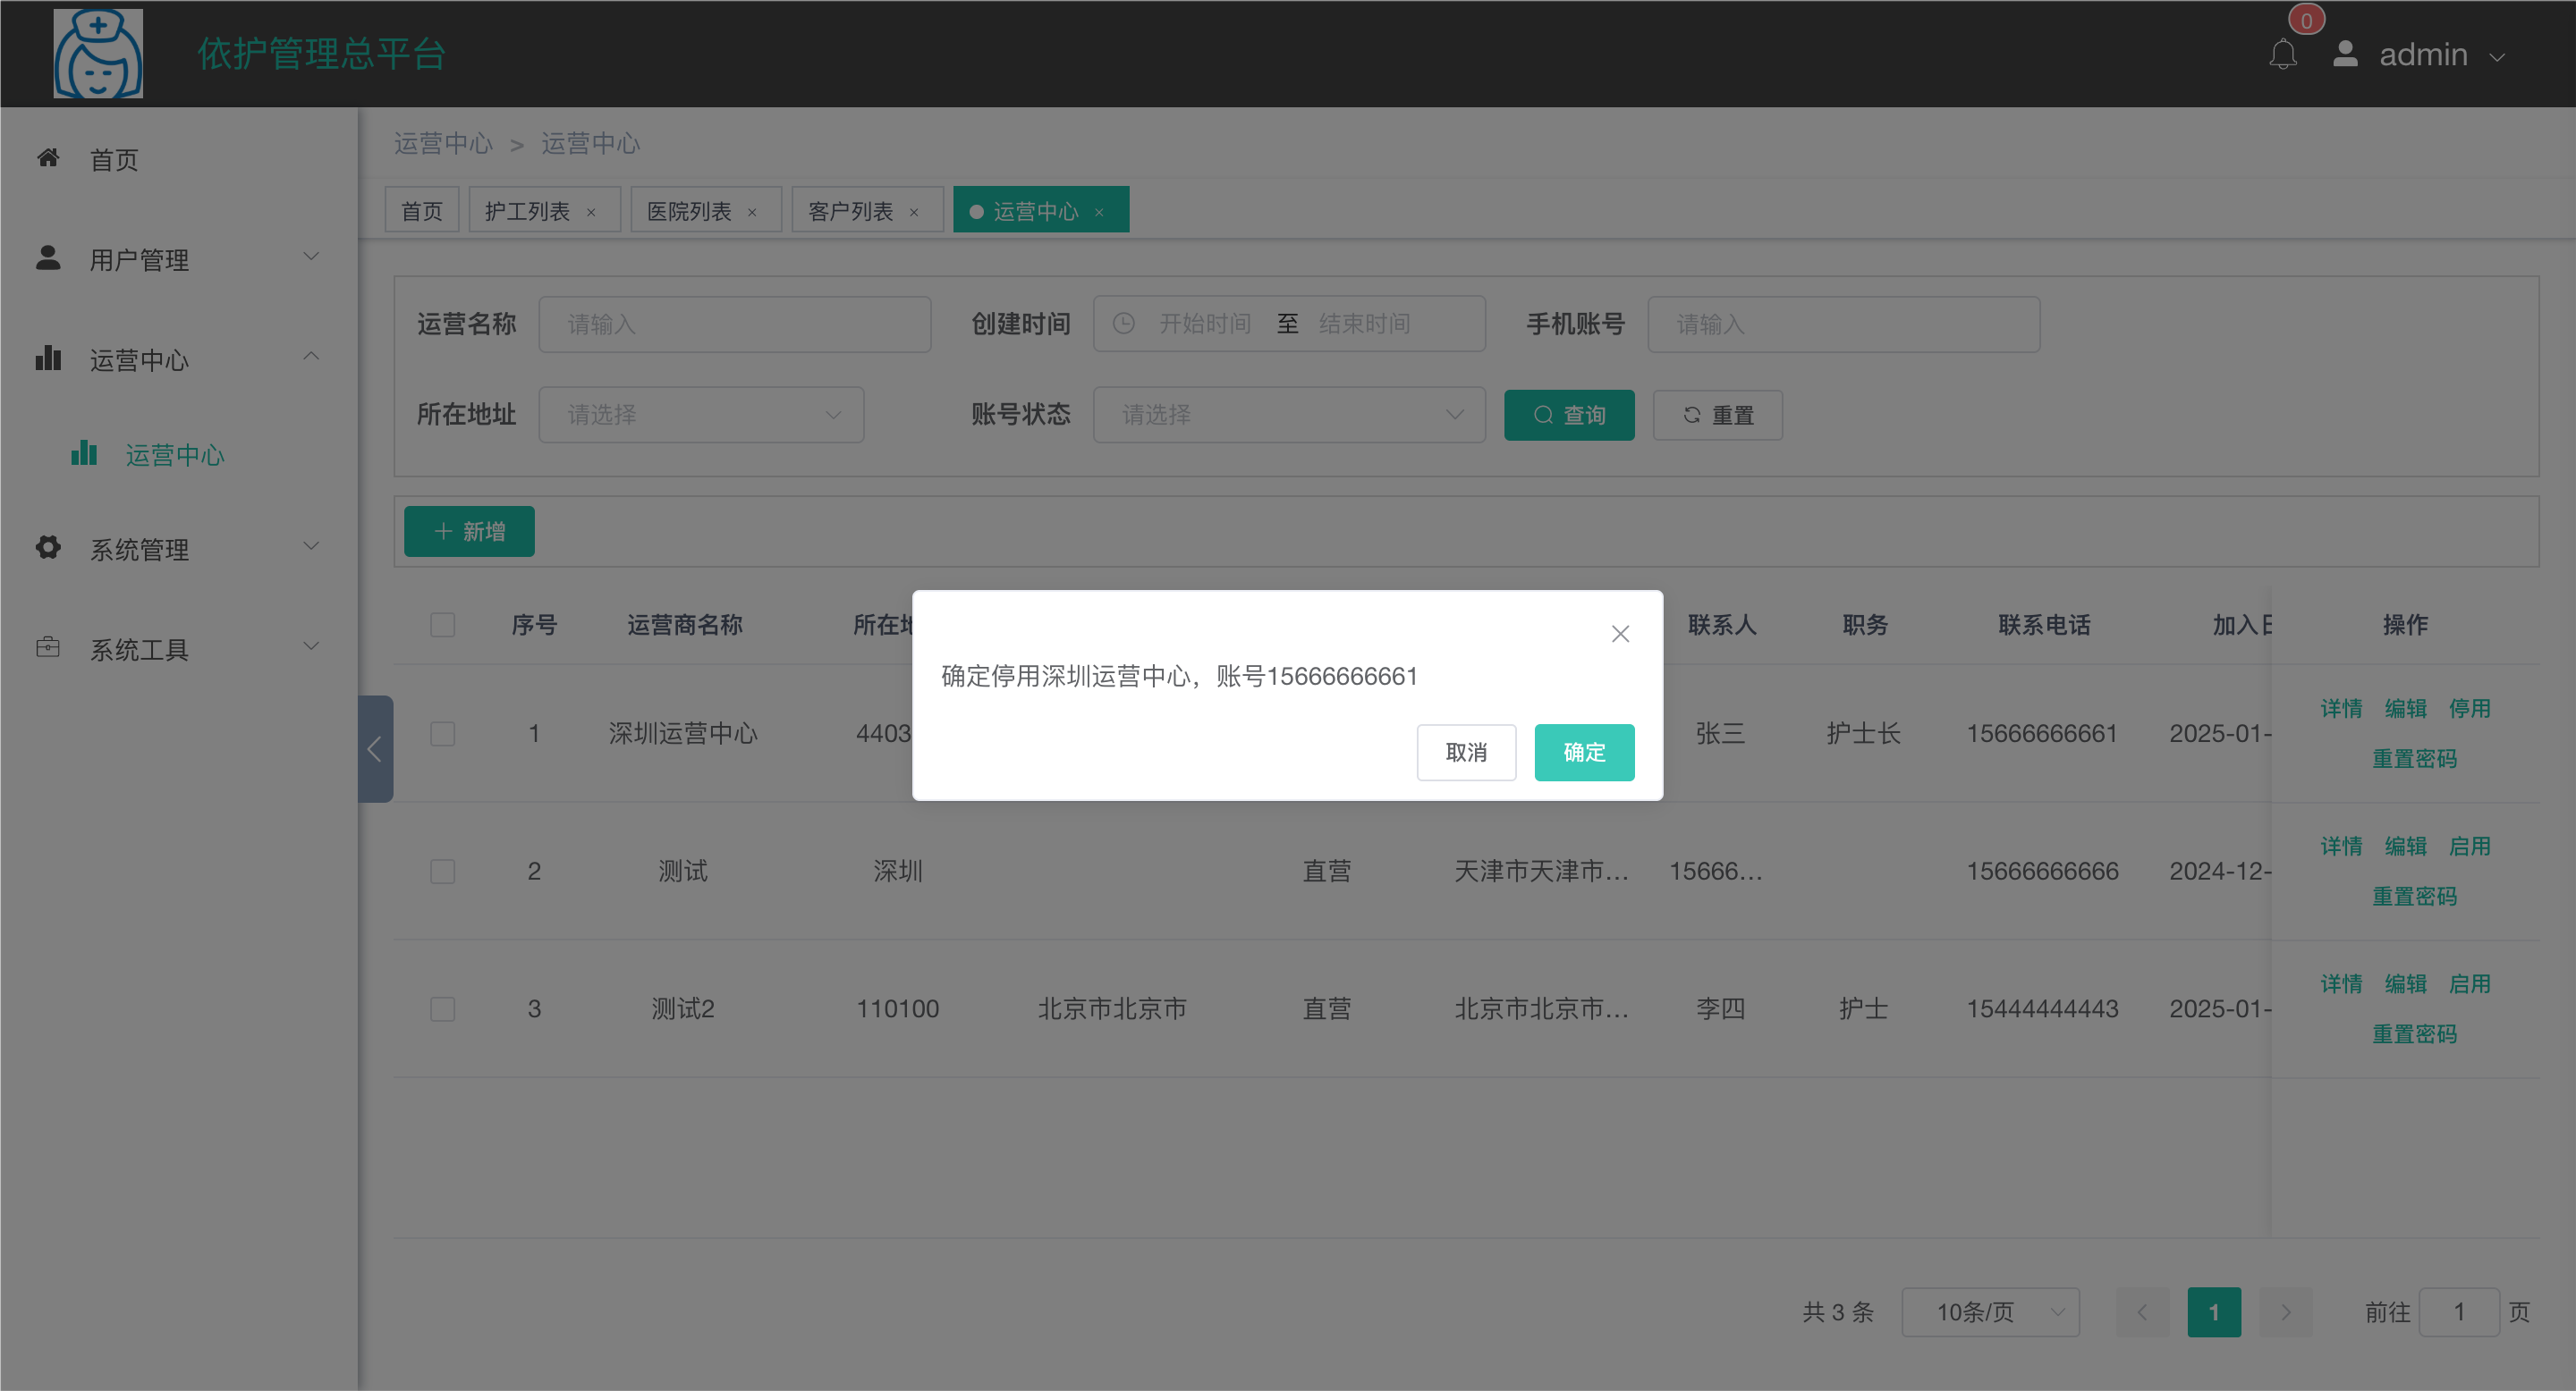Switch to the 首页 tab
The width and height of the screenshot is (2576, 1391).
click(x=422, y=211)
